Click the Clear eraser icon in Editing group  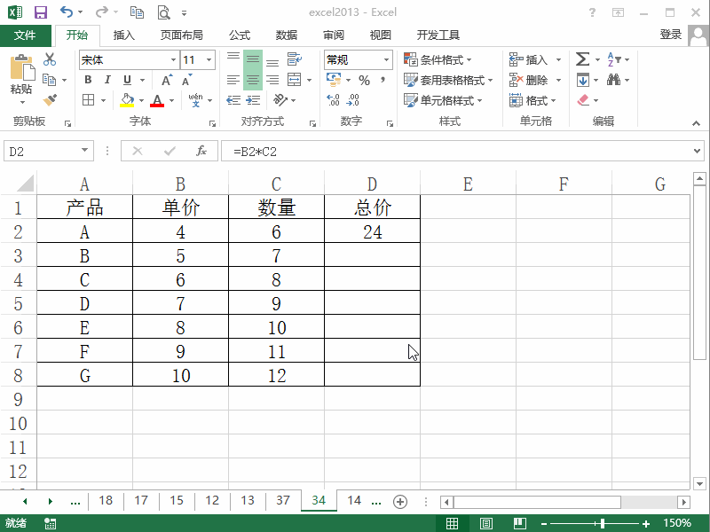point(581,100)
